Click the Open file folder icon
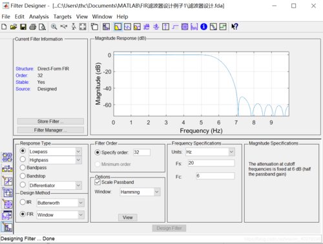The height and width of the screenshot is (244, 323). point(14,27)
